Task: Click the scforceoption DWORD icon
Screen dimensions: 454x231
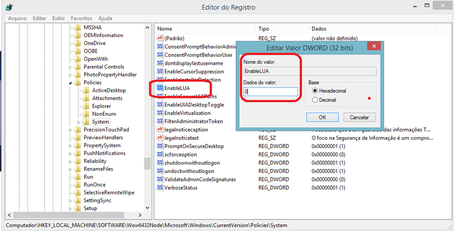Action: 160,155
